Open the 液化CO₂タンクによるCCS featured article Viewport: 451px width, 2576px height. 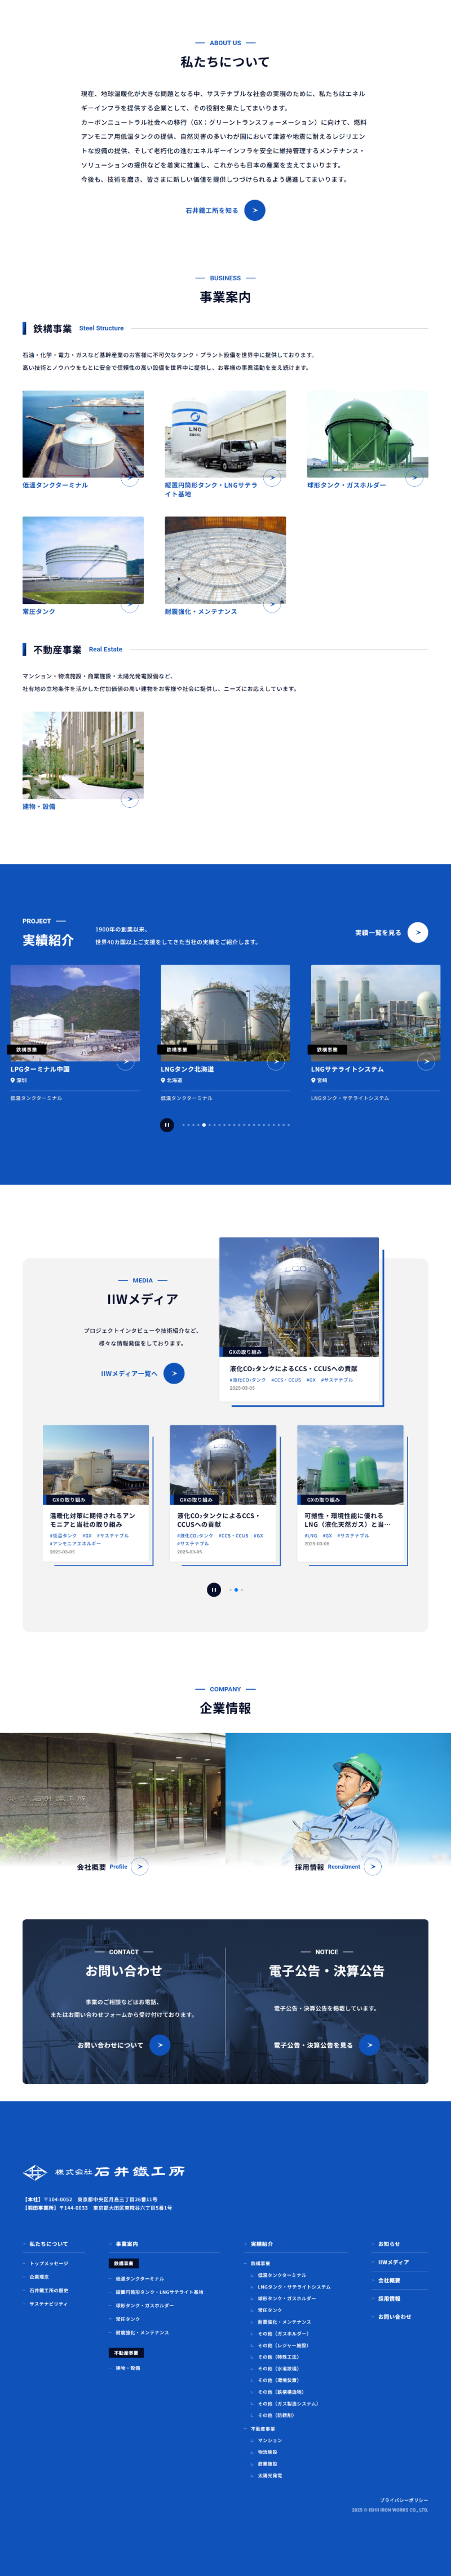(x=299, y=1320)
